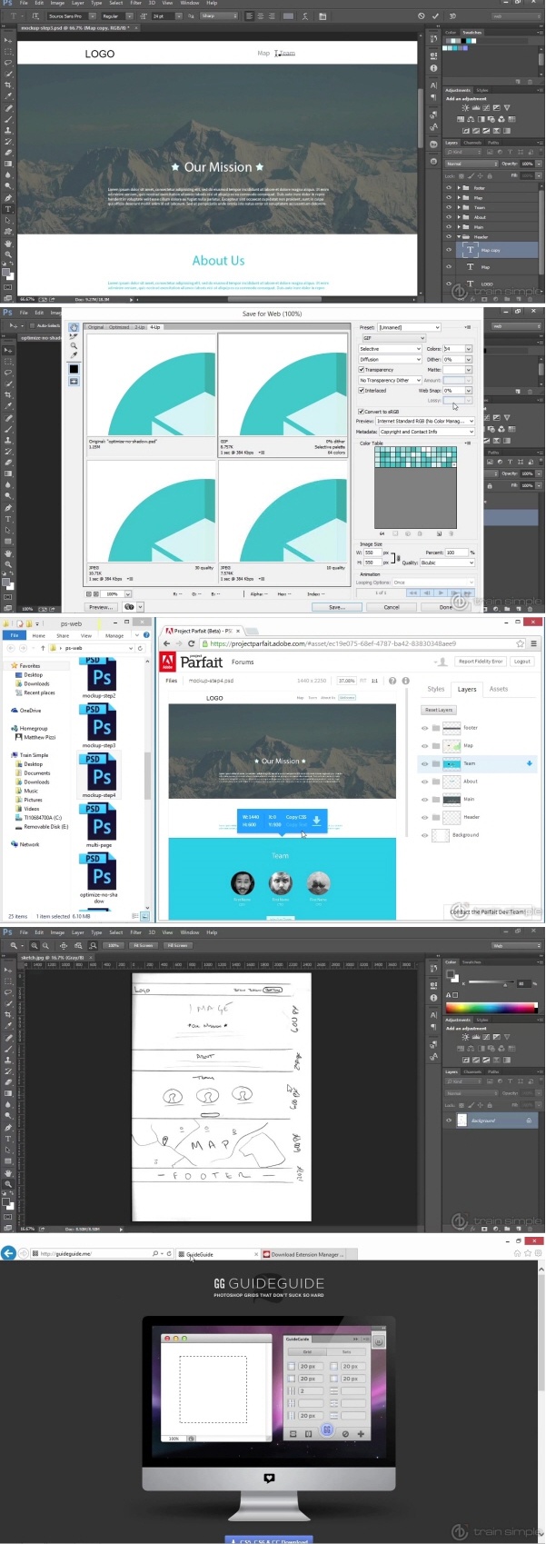546x1544 pixels.
Task: Choose the Eyedropper tool in Save for Web
Action: tap(74, 355)
